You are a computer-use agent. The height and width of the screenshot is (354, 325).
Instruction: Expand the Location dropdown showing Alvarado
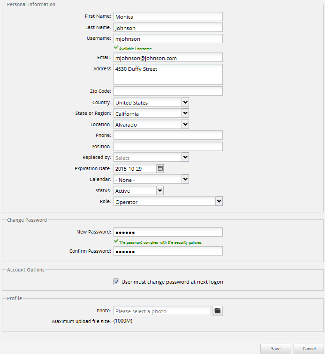[x=185, y=124]
